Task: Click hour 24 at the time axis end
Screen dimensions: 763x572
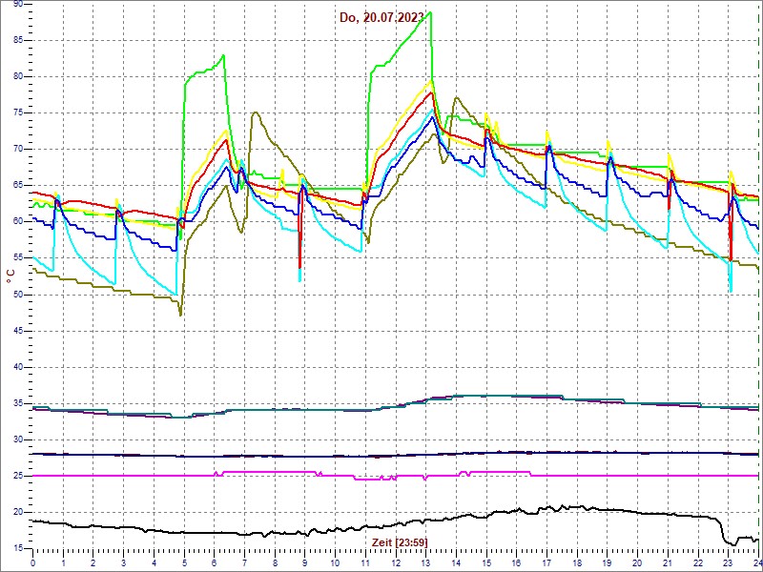Action: (755, 562)
